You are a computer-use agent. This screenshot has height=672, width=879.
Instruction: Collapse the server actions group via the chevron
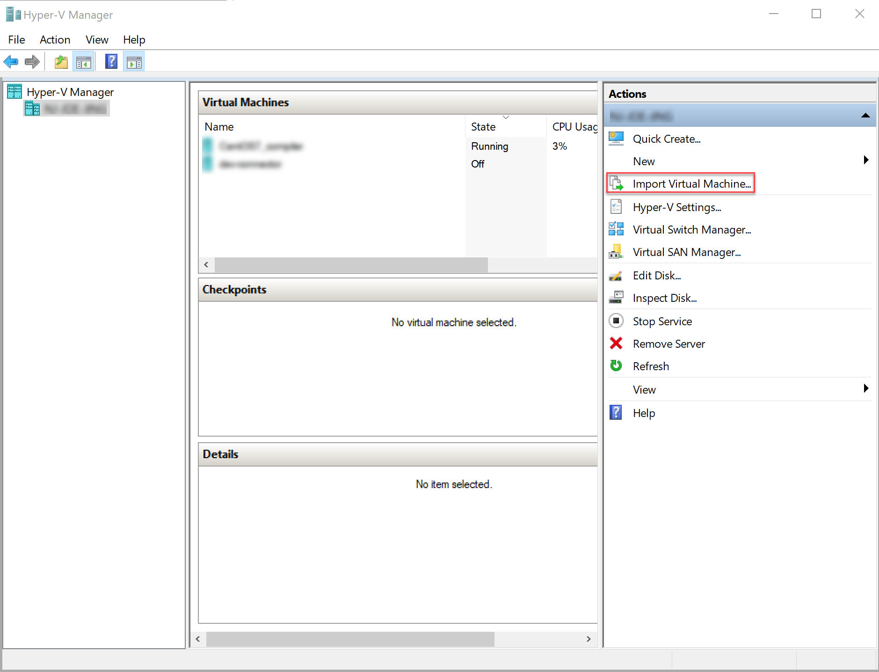point(865,115)
